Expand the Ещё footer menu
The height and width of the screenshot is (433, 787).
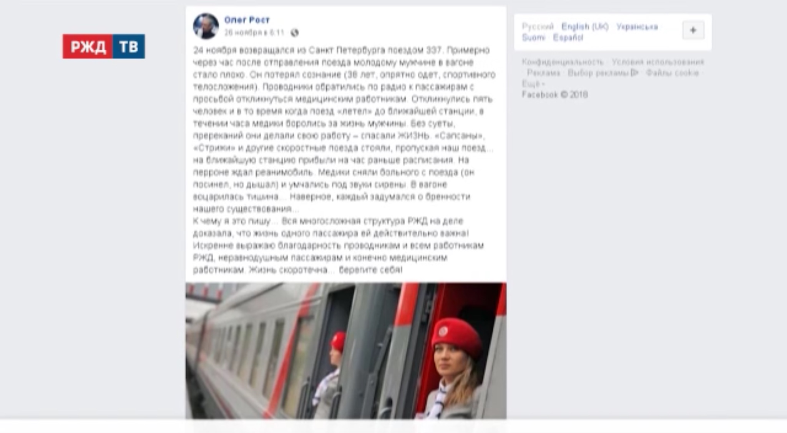[533, 84]
